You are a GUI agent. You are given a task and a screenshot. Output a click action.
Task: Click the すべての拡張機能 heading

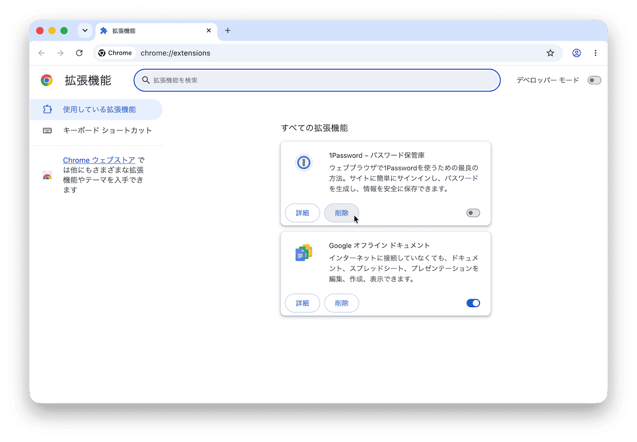click(314, 128)
